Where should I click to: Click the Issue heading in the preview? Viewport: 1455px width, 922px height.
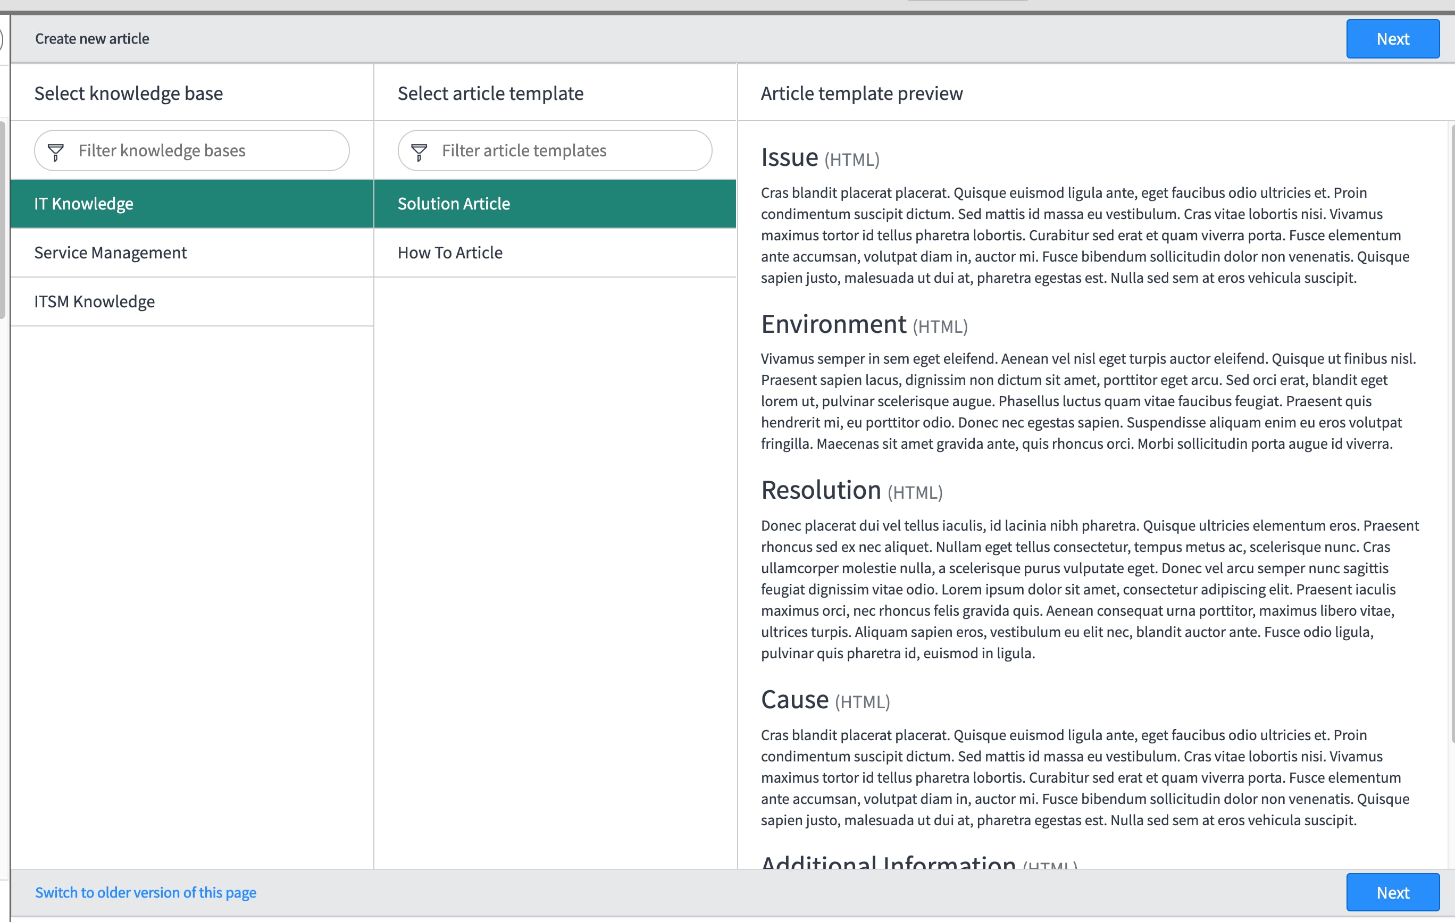789,157
